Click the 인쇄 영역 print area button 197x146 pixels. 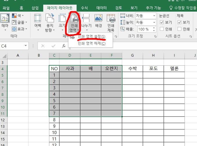tap(74, 22)
